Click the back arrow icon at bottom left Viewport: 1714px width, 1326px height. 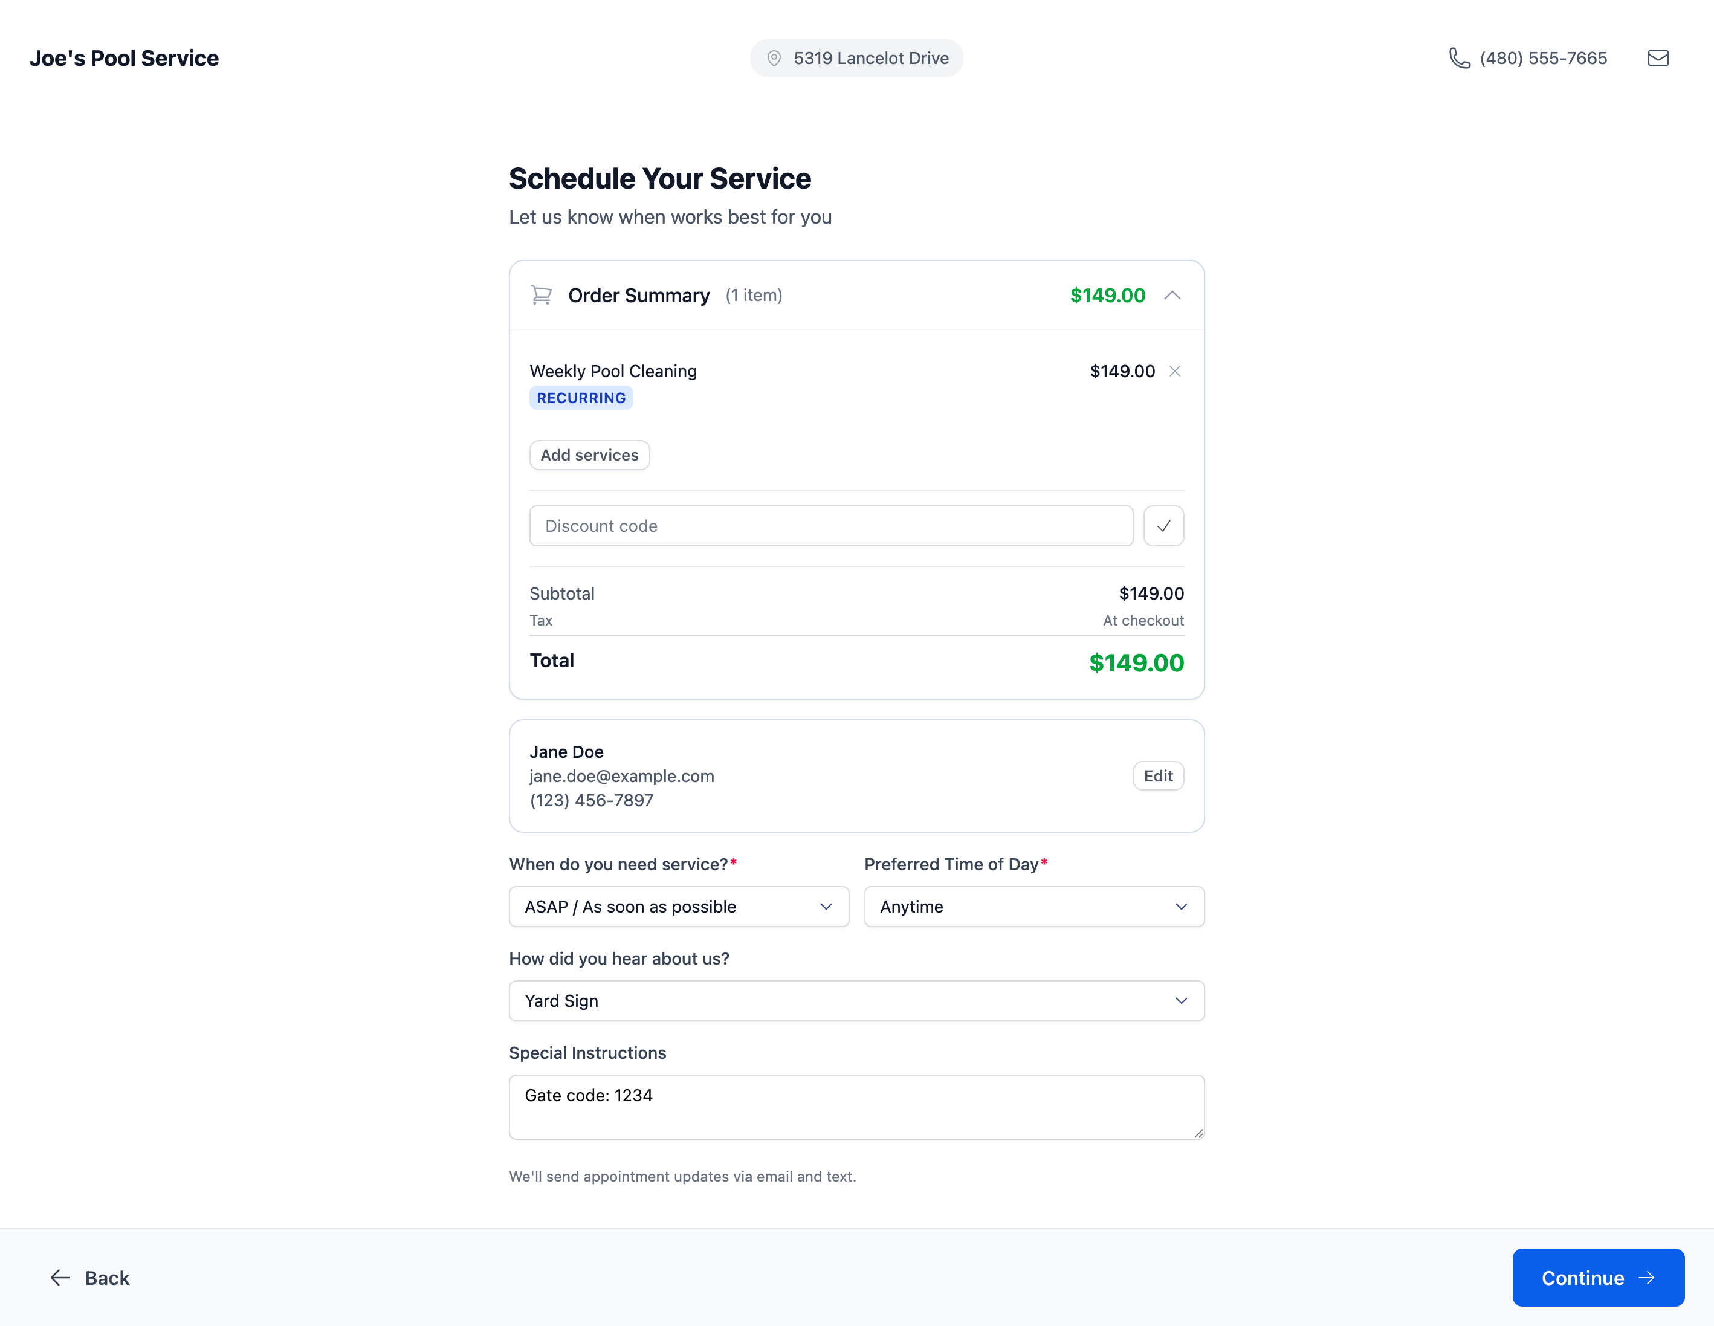click(x=60, y=1278)
